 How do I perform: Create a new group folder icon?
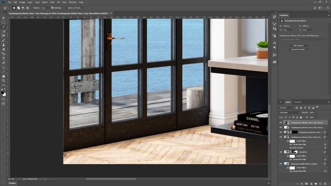tap(316, 184)
